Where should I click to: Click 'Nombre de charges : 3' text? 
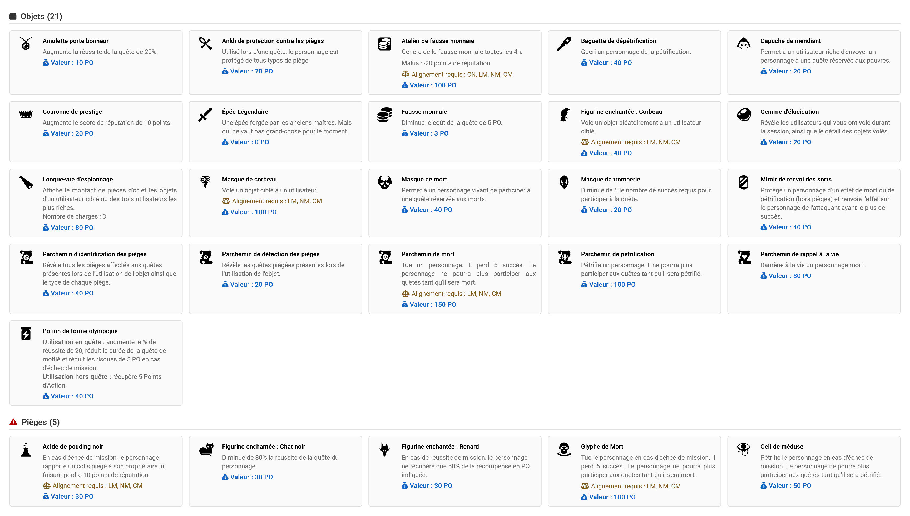point(74,216)
